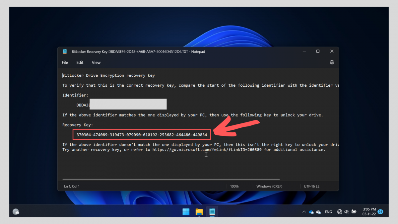The image size is (398, 224).
Task: Open Notepad settings via gear icon
Action: click(x=332, y=62)
